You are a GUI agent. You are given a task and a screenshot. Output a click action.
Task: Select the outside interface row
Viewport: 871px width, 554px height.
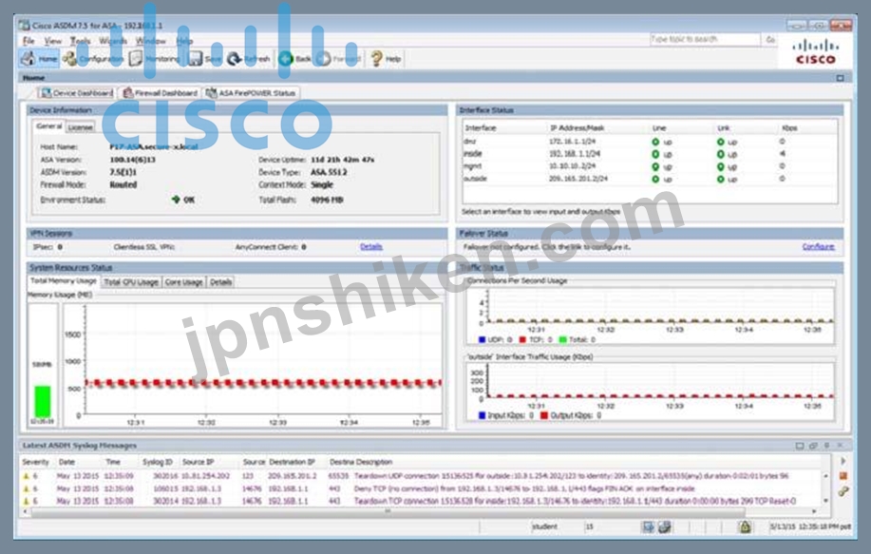(649, 179)
